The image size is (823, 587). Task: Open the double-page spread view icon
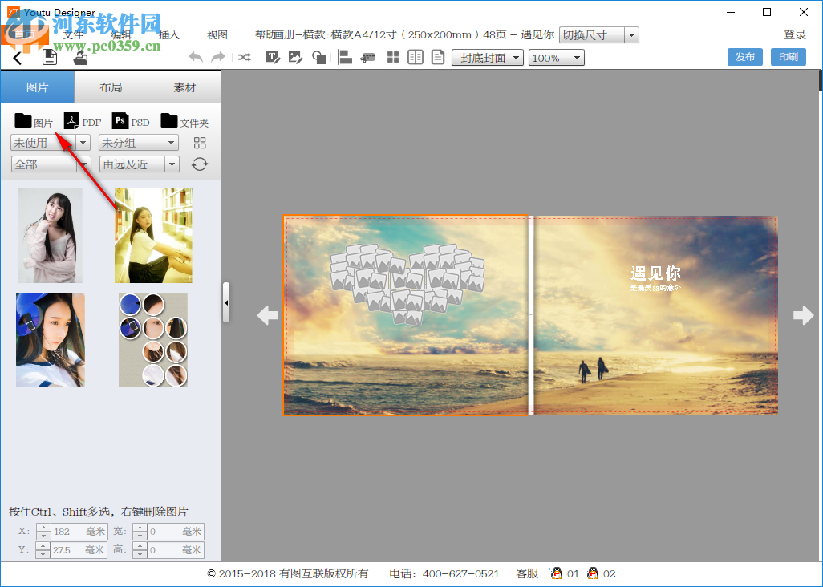coord(415,57)
